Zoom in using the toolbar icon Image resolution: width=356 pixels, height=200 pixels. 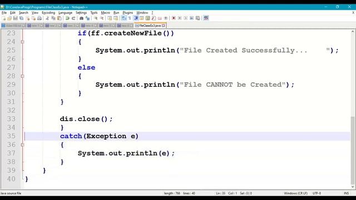point(96,18)
